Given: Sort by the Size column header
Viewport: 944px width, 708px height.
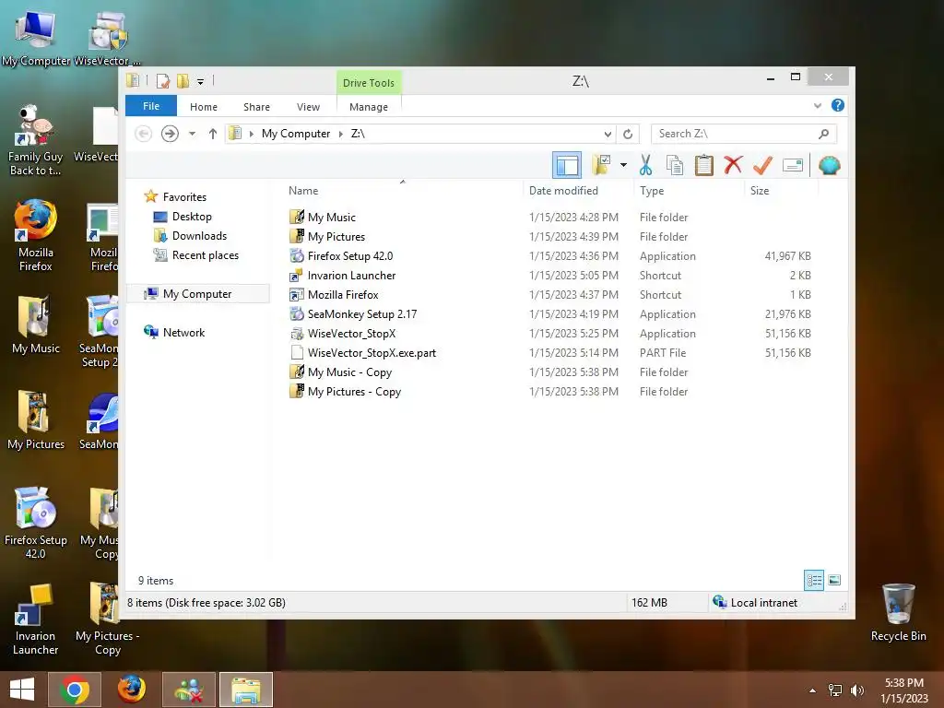Looking at the screenshot, I should (x=760, y=191).
